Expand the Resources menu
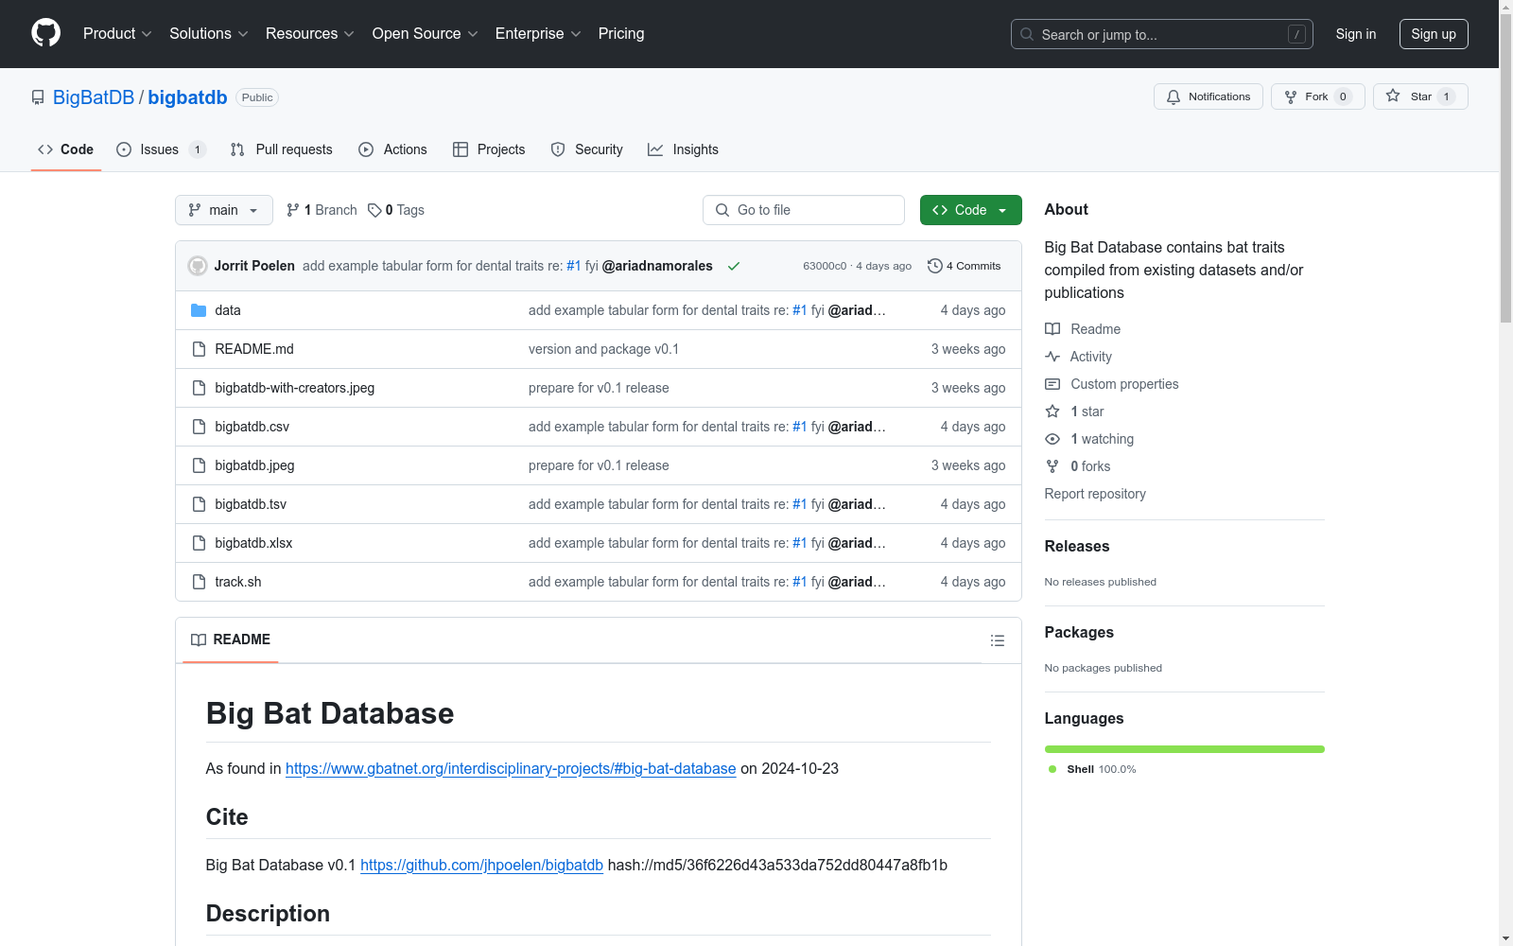The image size is (1513, 946). click(309, 33)
